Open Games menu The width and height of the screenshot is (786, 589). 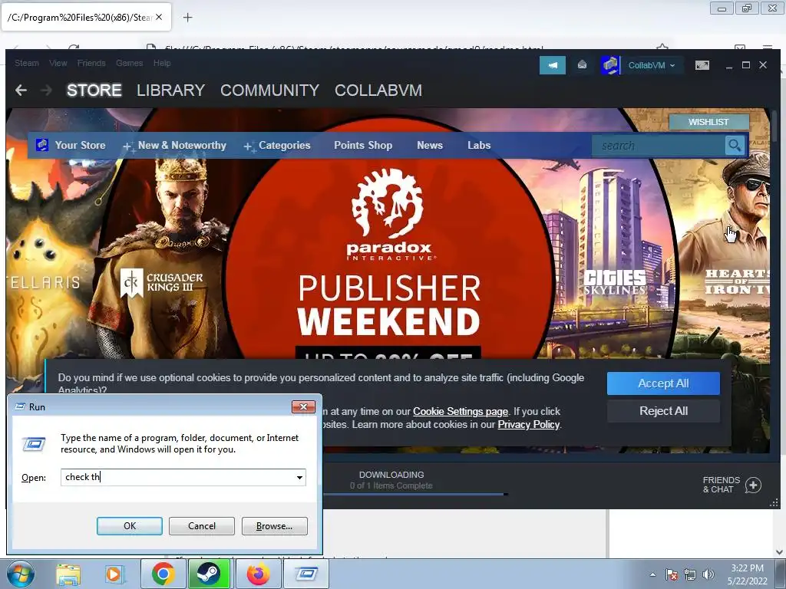tap(129, 63)
